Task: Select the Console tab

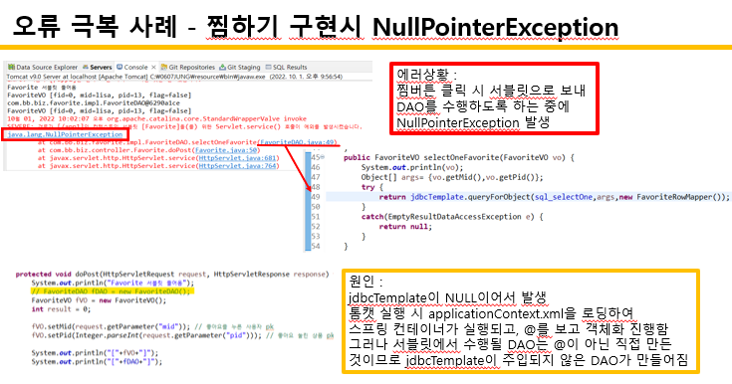Action: 132,68
